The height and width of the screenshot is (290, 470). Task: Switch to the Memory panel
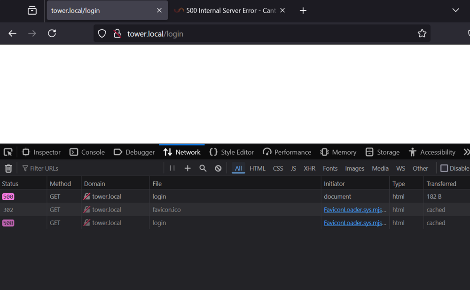pos(338,152)
